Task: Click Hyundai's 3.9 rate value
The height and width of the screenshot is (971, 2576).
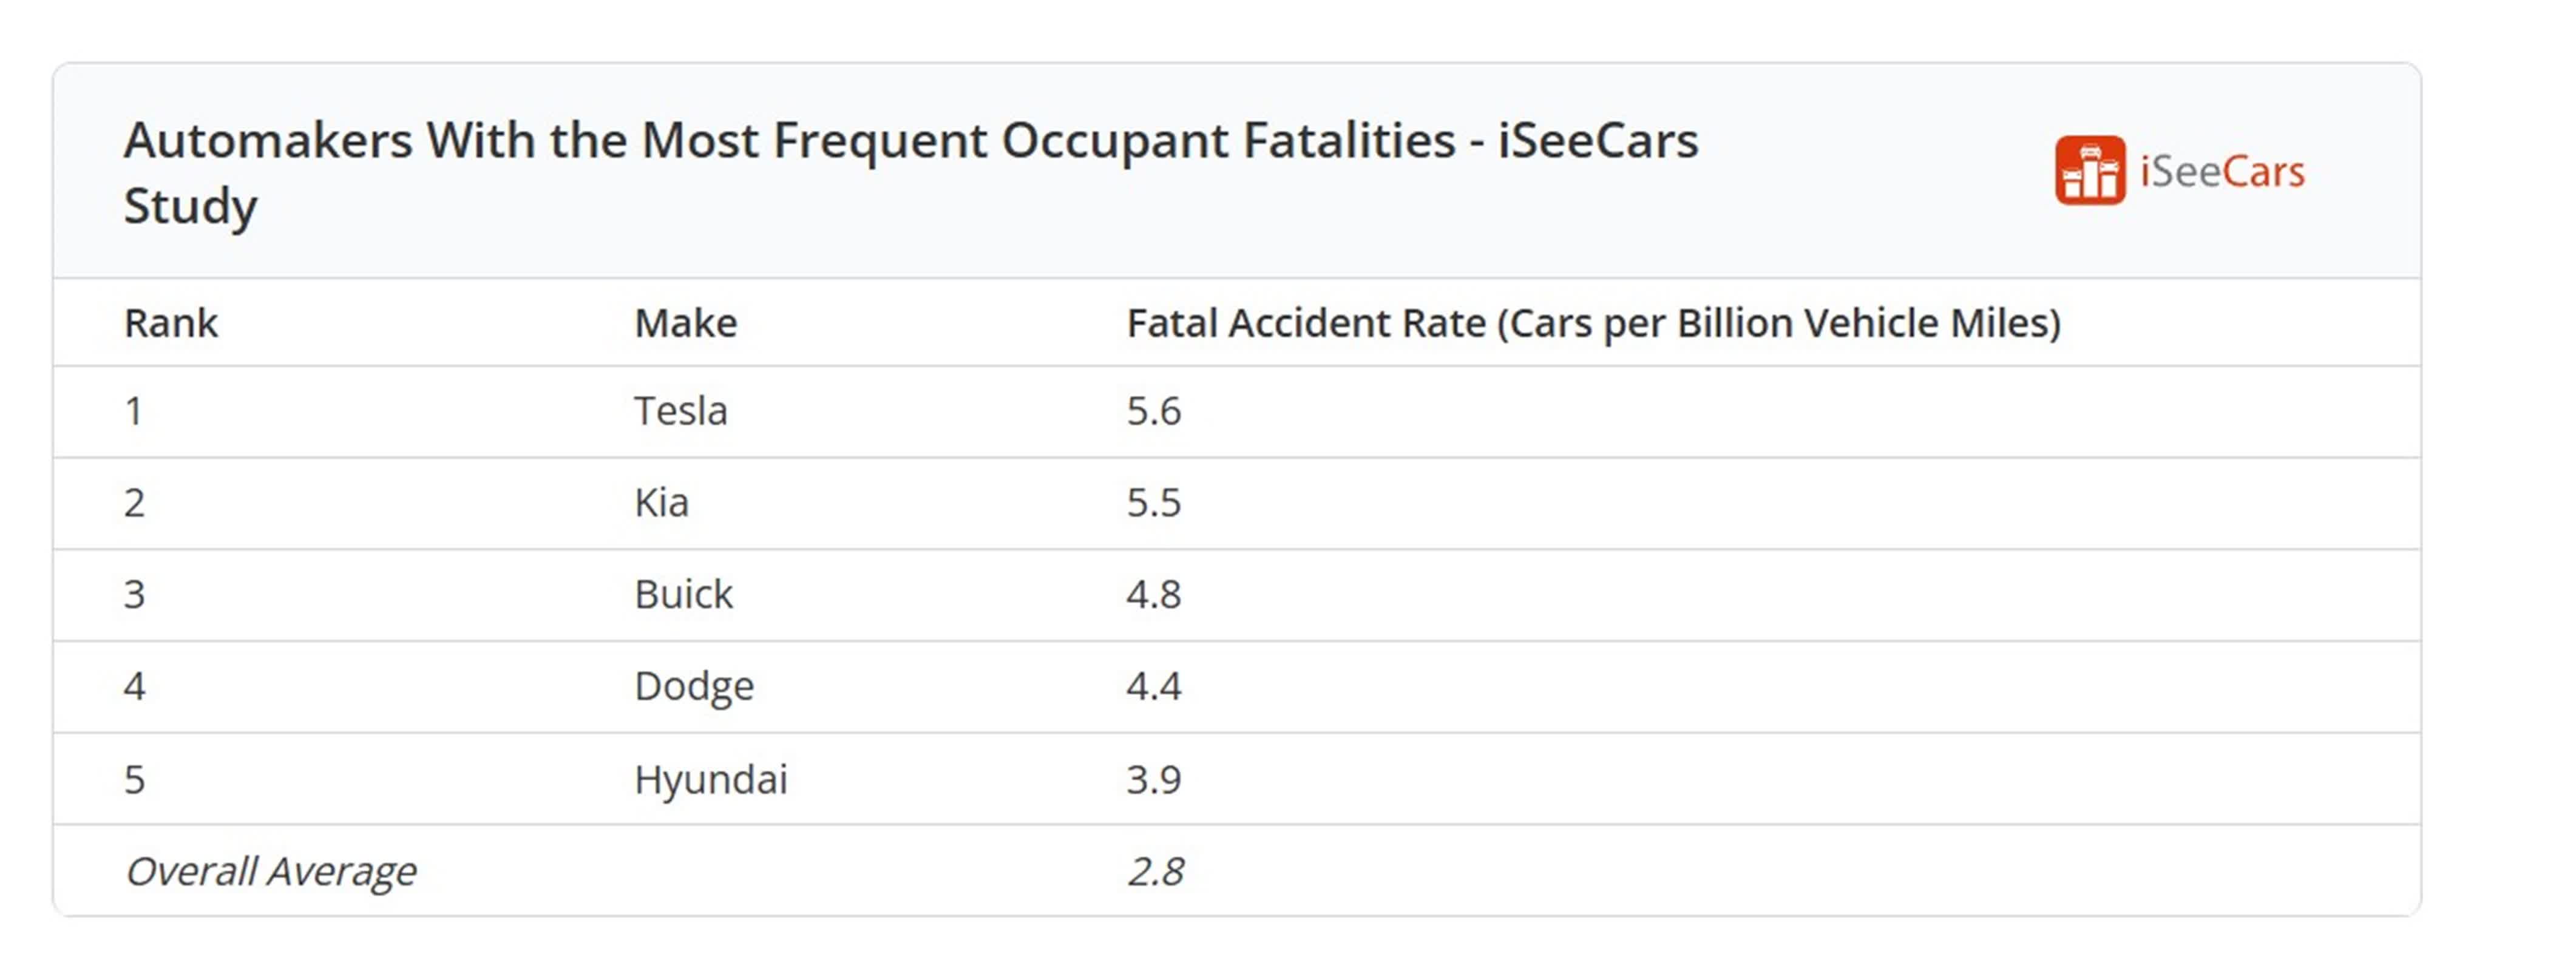Action: (1153, 779)
